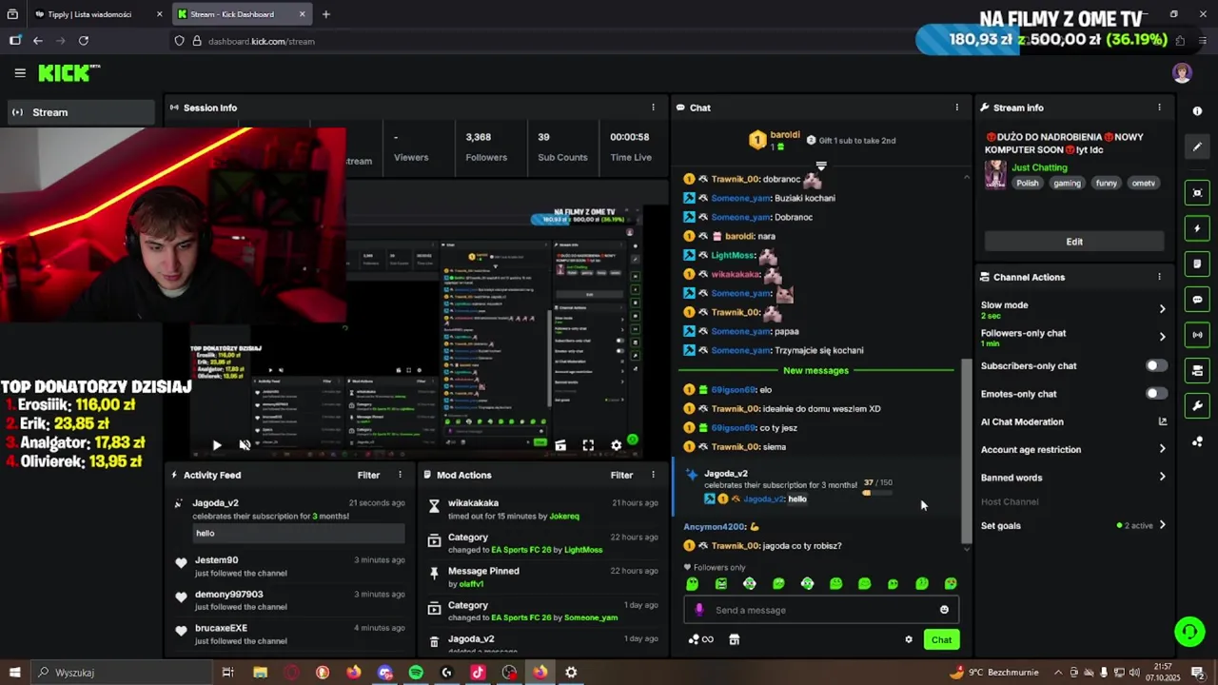Enable Subscribers-only chat toggle
Image resolution: width=1218 pixels, height=685 pixels.
point(1156,365)
